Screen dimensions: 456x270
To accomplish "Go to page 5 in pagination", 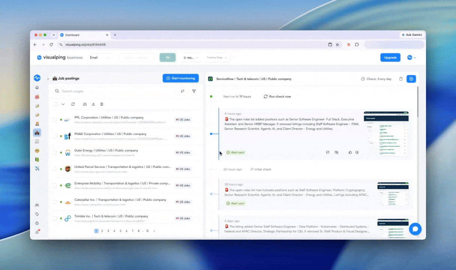I will pos(120,231).
